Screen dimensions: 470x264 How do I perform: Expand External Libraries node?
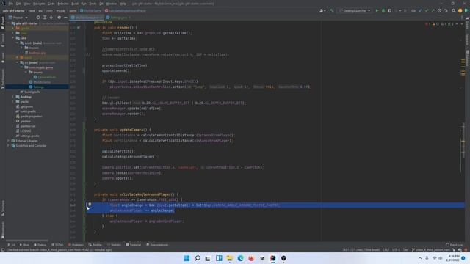(x=8, y=141)
